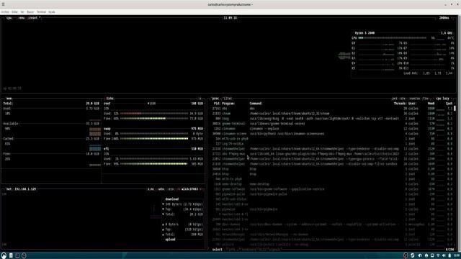The width and height of the screenshot is (461, 259).
Task: Select the NetworkManager process row
Action: click(332, 235)
